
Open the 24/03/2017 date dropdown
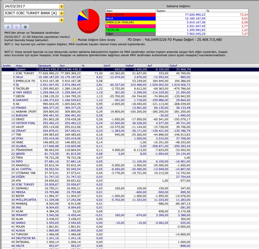62,6
